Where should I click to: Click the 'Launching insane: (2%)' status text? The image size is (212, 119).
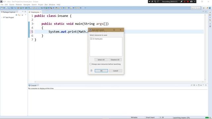182,118
